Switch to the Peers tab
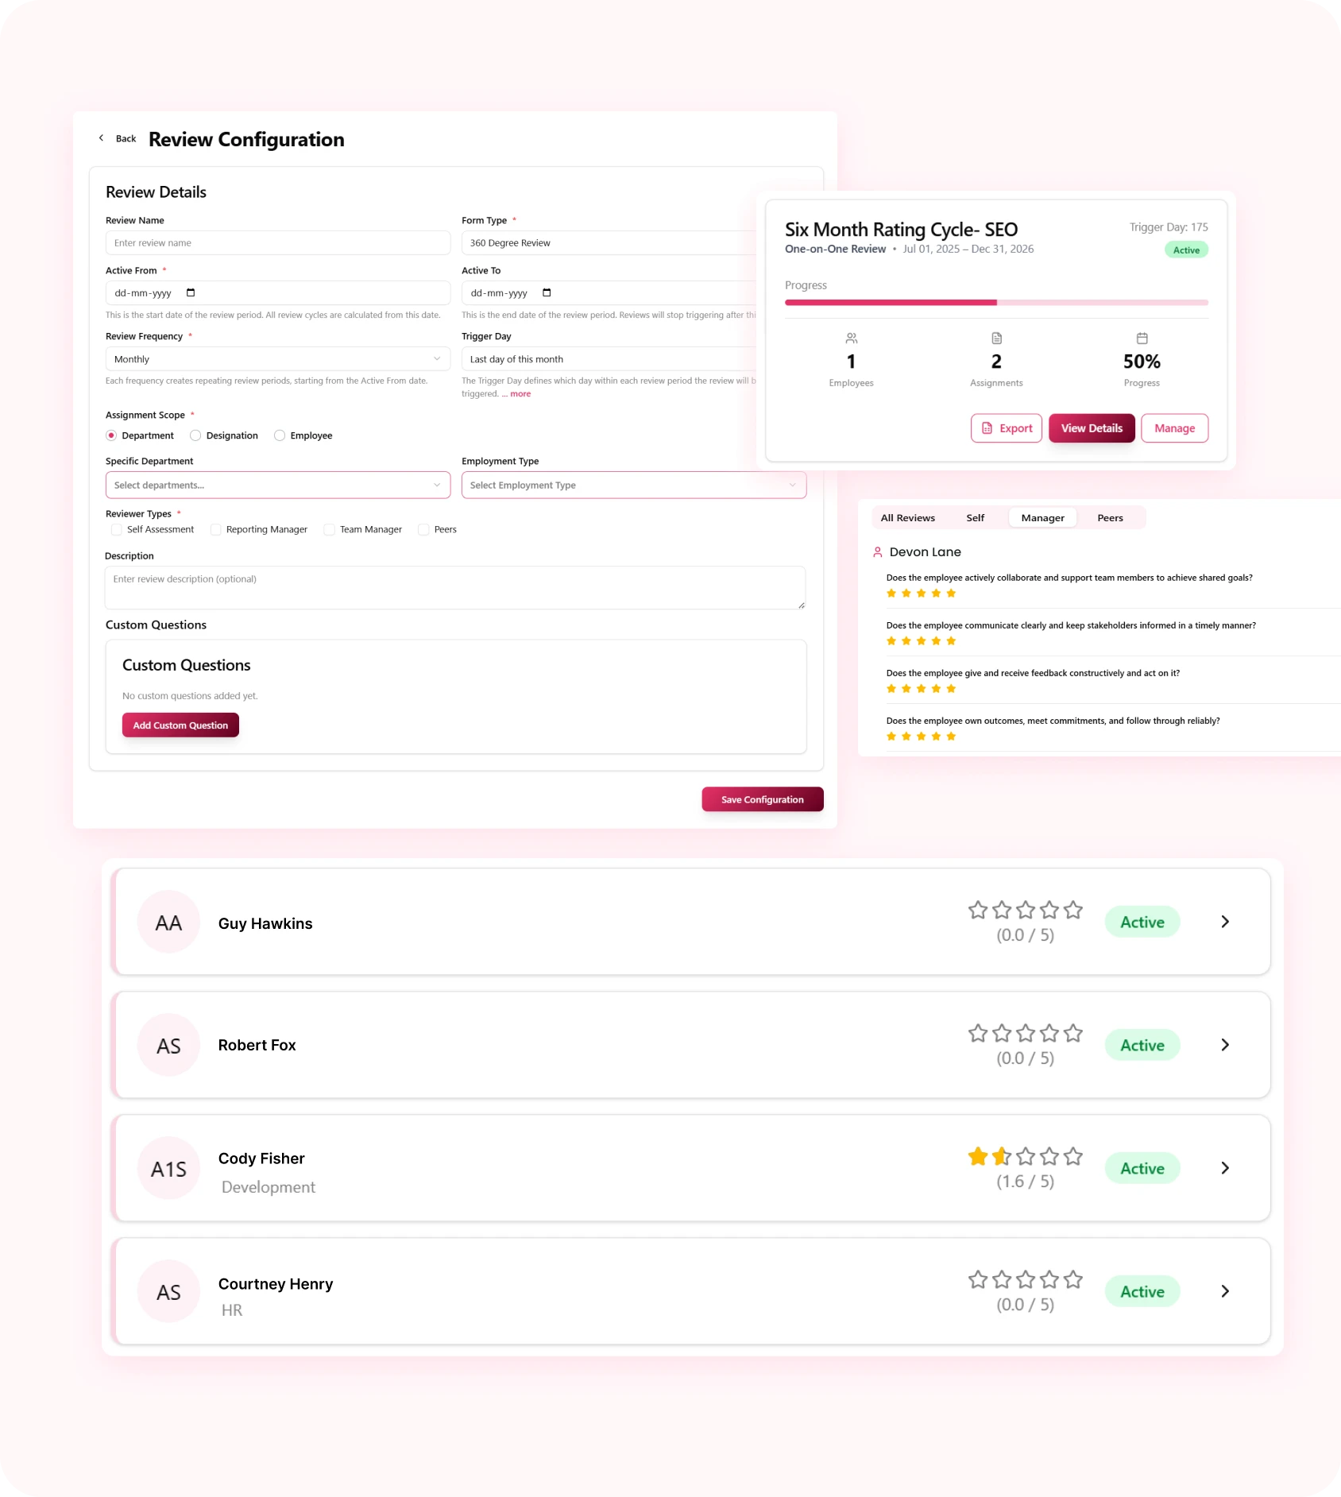 pyautogui.click(x=1110, y=518)
